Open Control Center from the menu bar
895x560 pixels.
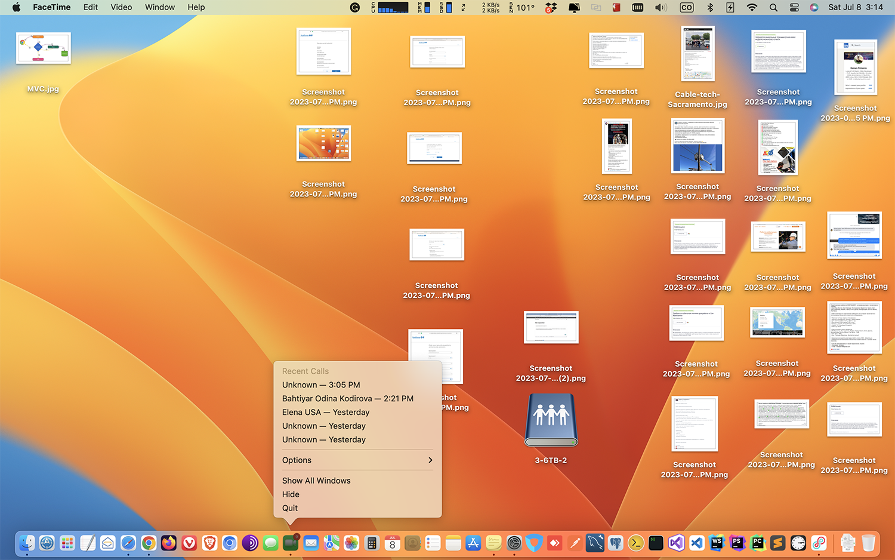tap(794, 7)
